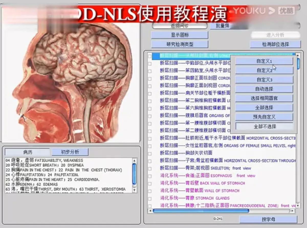Tick the 胸廓正面纵剖图 checkbox
The width and height of the screenshot is (307, 228).
pos(150,79)
